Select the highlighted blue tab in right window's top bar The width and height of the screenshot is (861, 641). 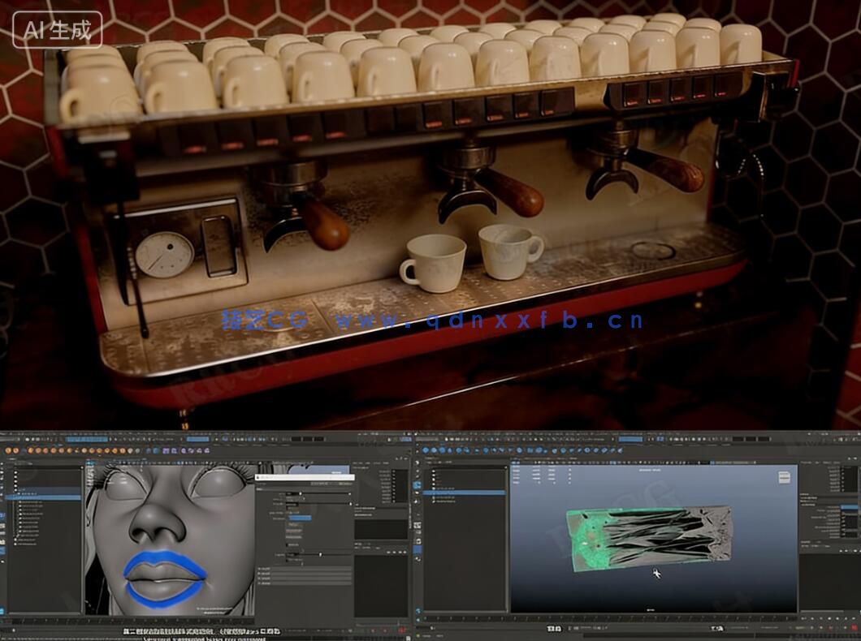point(632,440)
